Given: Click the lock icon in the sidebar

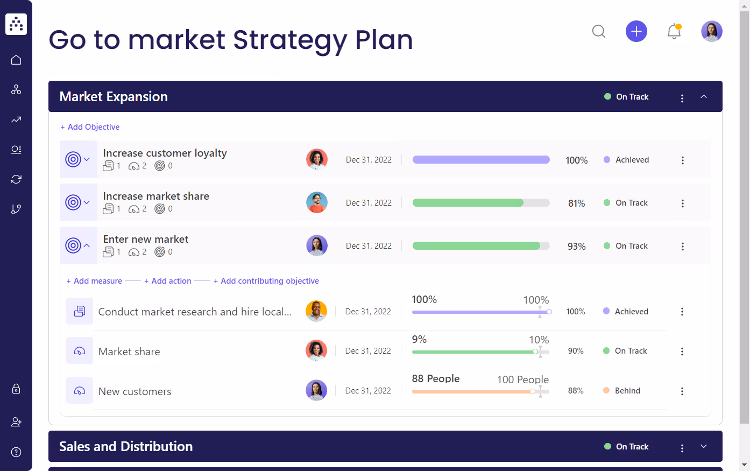Looking at the screenshot, I should click(x=16, y=389).
